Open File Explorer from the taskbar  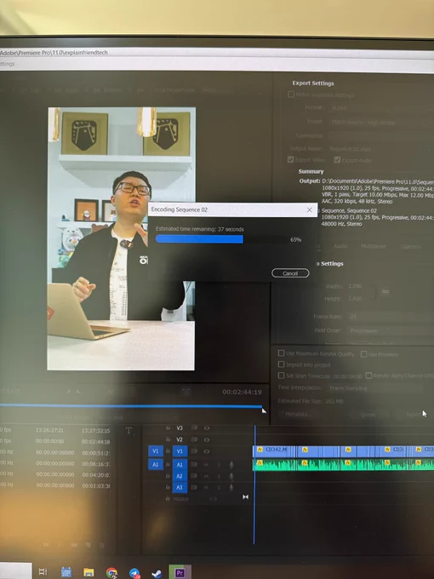click(x=89, y=572)
